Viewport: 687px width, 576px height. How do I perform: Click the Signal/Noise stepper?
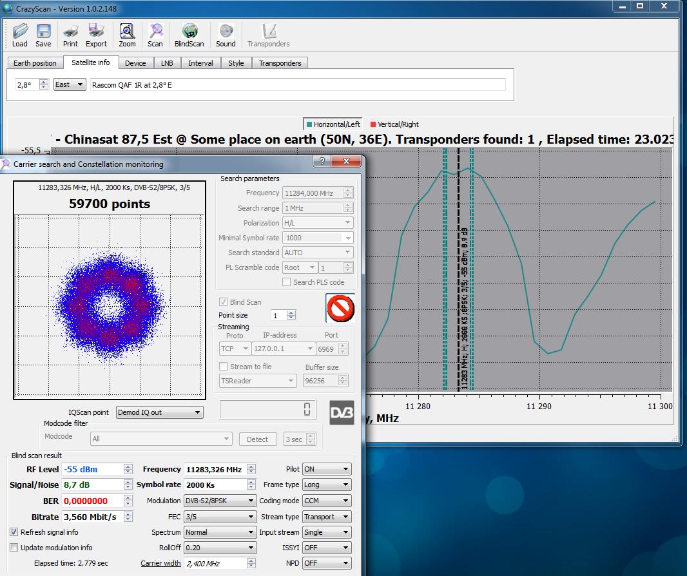click(x=128, y=485)
